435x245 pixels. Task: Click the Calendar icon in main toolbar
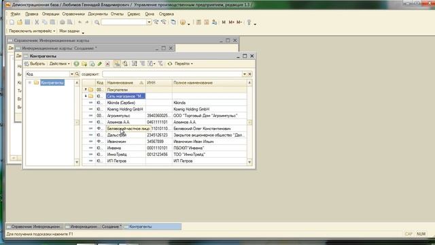(x=207, y=22)
